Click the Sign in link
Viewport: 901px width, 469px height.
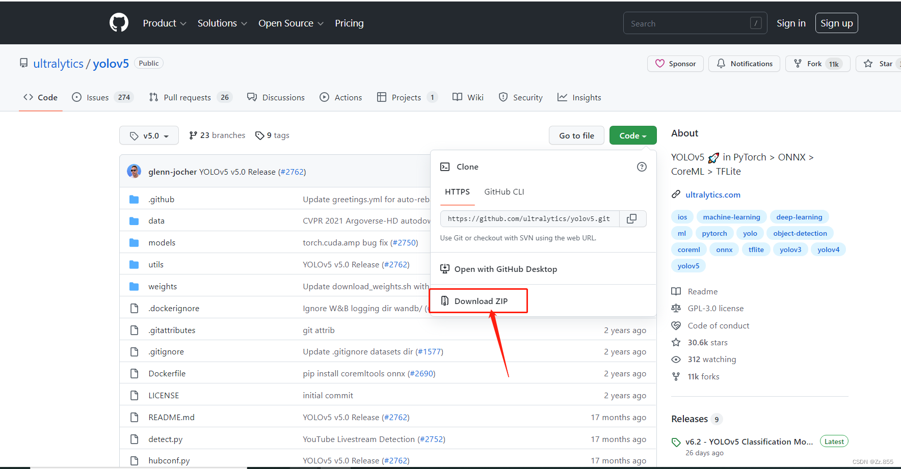pos(791,23)
